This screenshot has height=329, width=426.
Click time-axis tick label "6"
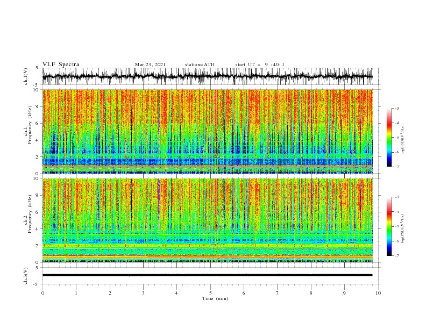click(x=244, y=293)
